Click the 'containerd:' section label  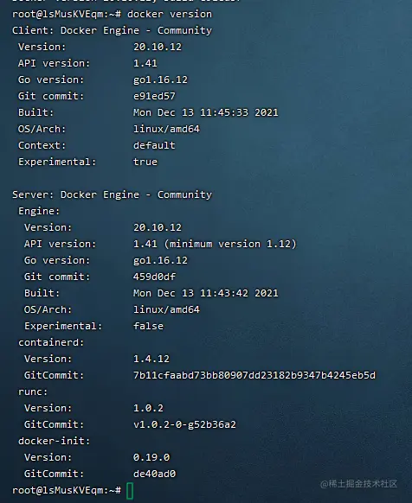click(51, 342)
